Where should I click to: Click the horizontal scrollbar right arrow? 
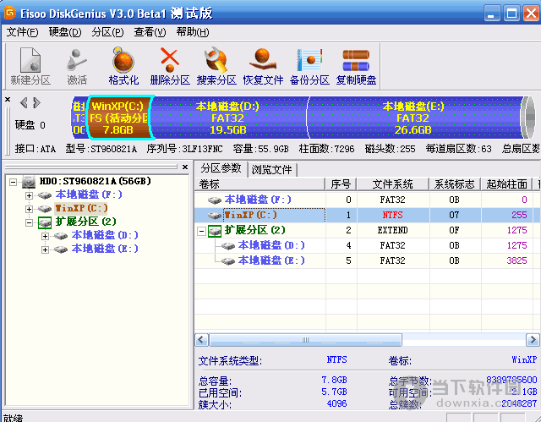pos(533,340)
